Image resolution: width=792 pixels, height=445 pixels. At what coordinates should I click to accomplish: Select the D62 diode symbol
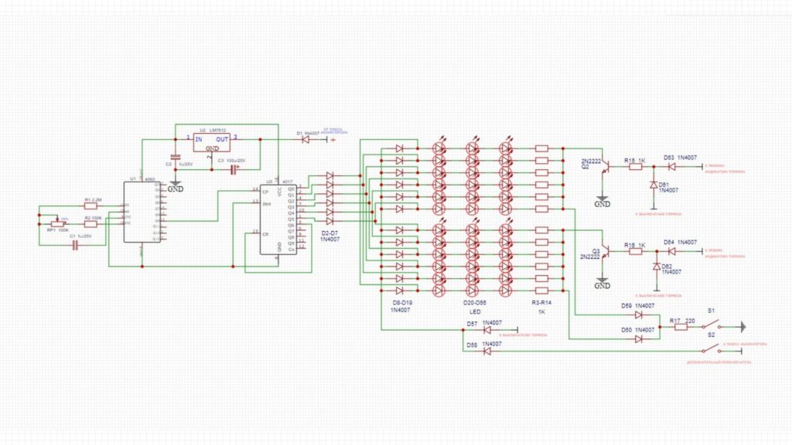(x=657, y=267)
